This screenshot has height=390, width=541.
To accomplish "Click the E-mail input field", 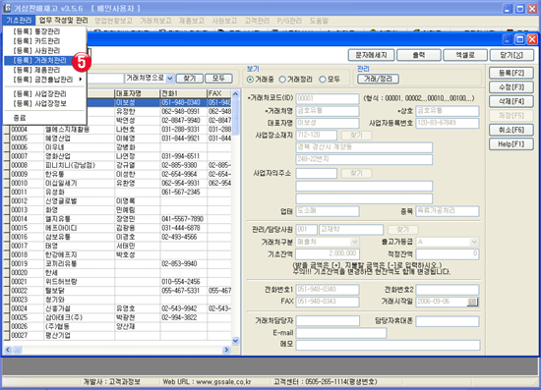I will [x=341, y=333].
